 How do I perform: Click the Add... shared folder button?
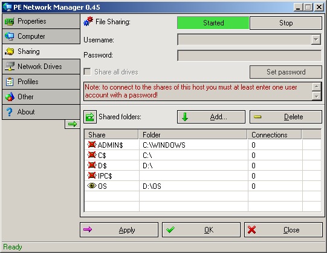tap(211, 117)
